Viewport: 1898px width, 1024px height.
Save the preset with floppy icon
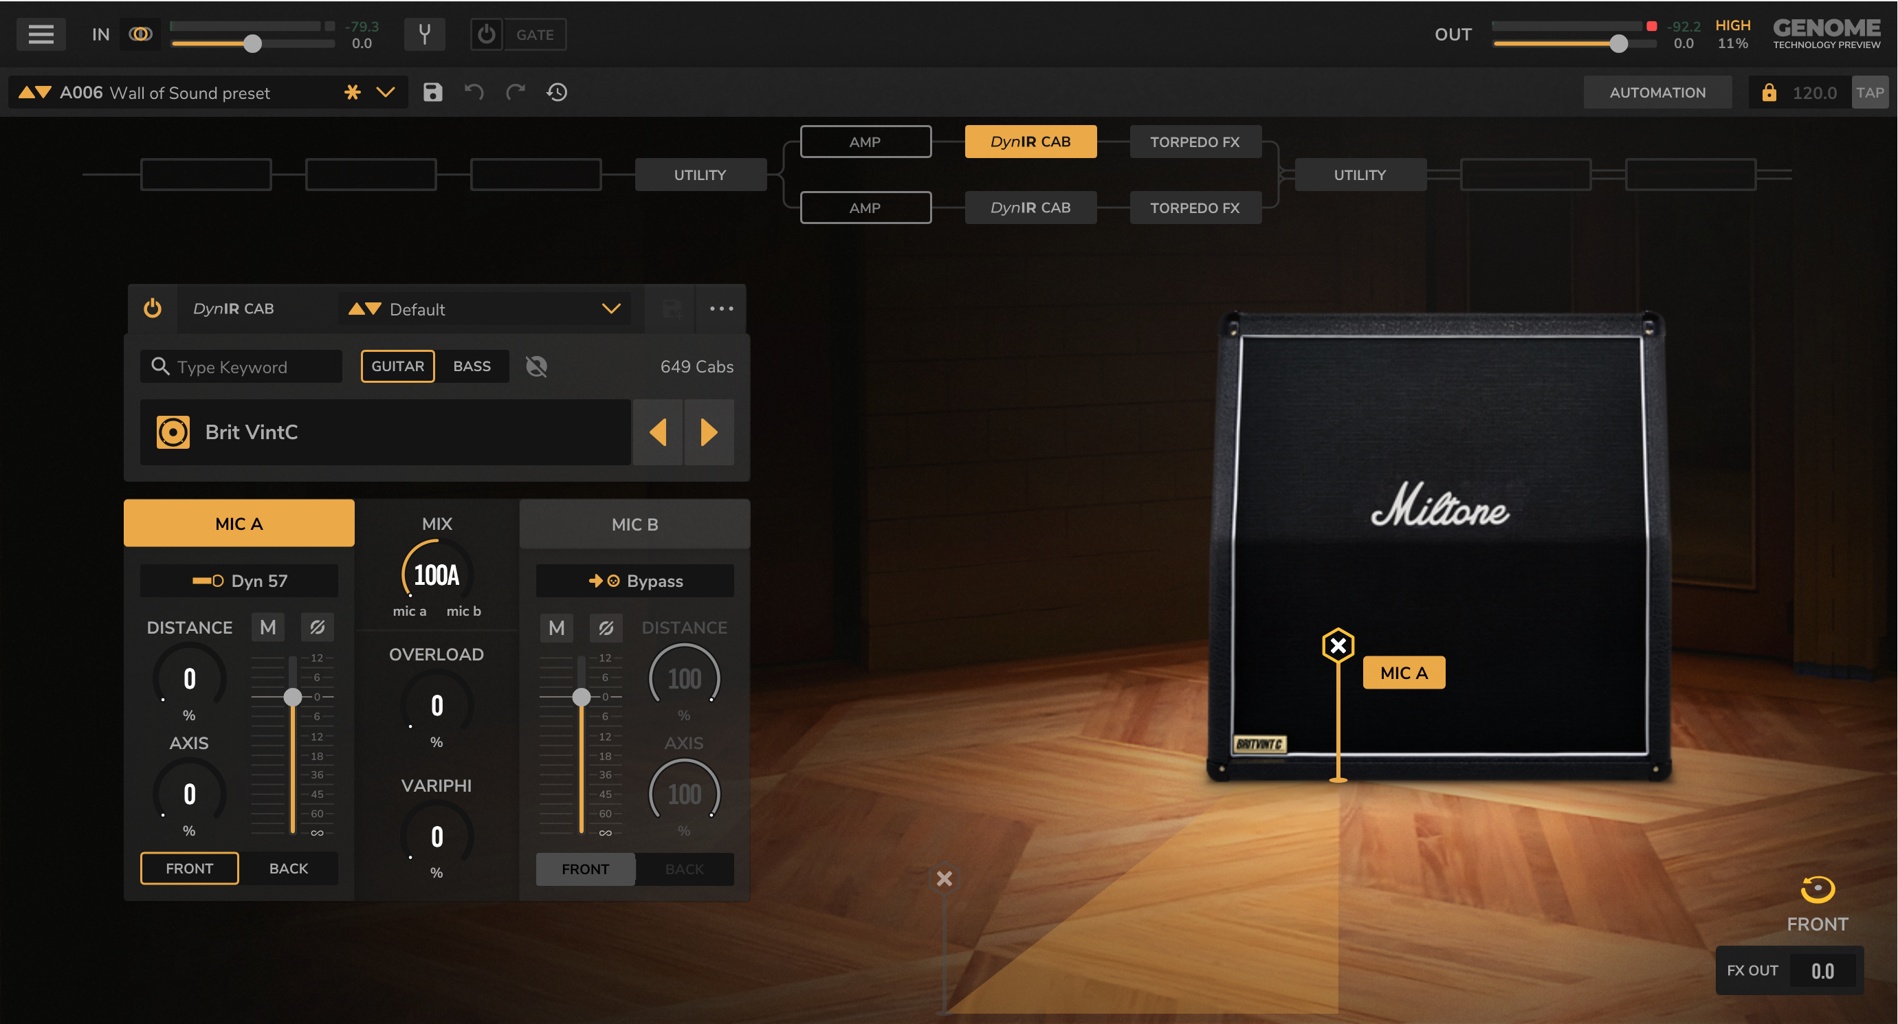(x=432, y=92)
